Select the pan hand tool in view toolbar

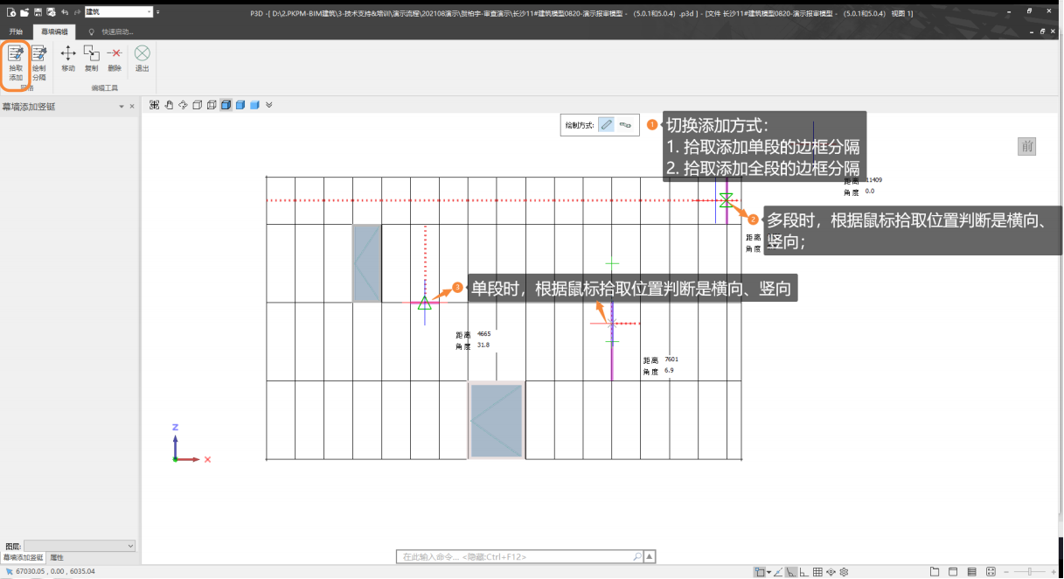(x=169, y=105)
